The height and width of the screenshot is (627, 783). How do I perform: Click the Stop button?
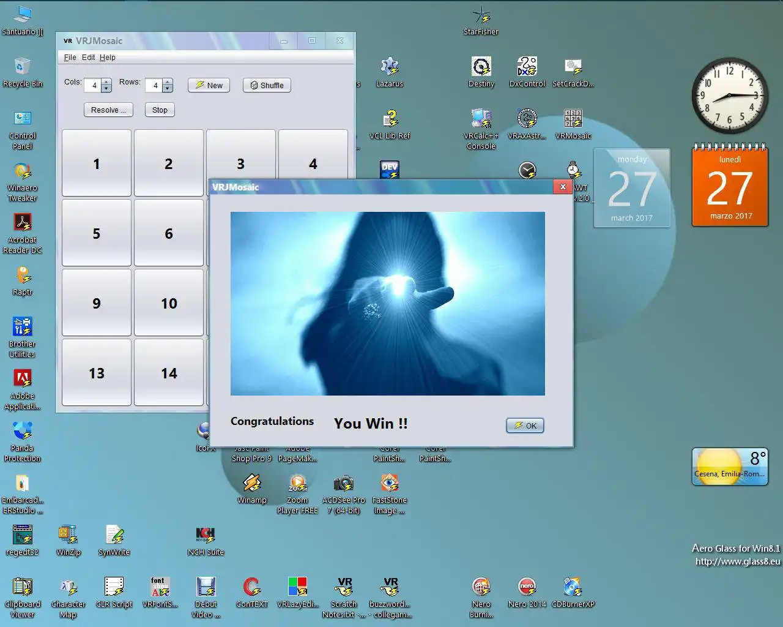click(160, 110)
